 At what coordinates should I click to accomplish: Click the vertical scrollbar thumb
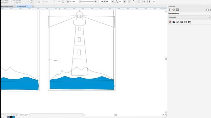click(x=166, y=59)
